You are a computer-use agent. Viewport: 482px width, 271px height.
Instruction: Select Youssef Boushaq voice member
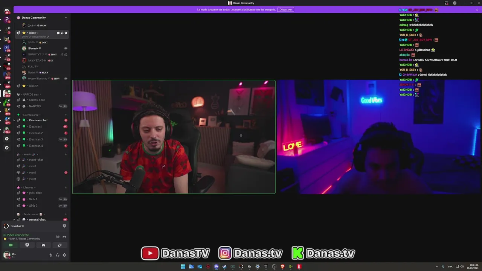[45, 78]
